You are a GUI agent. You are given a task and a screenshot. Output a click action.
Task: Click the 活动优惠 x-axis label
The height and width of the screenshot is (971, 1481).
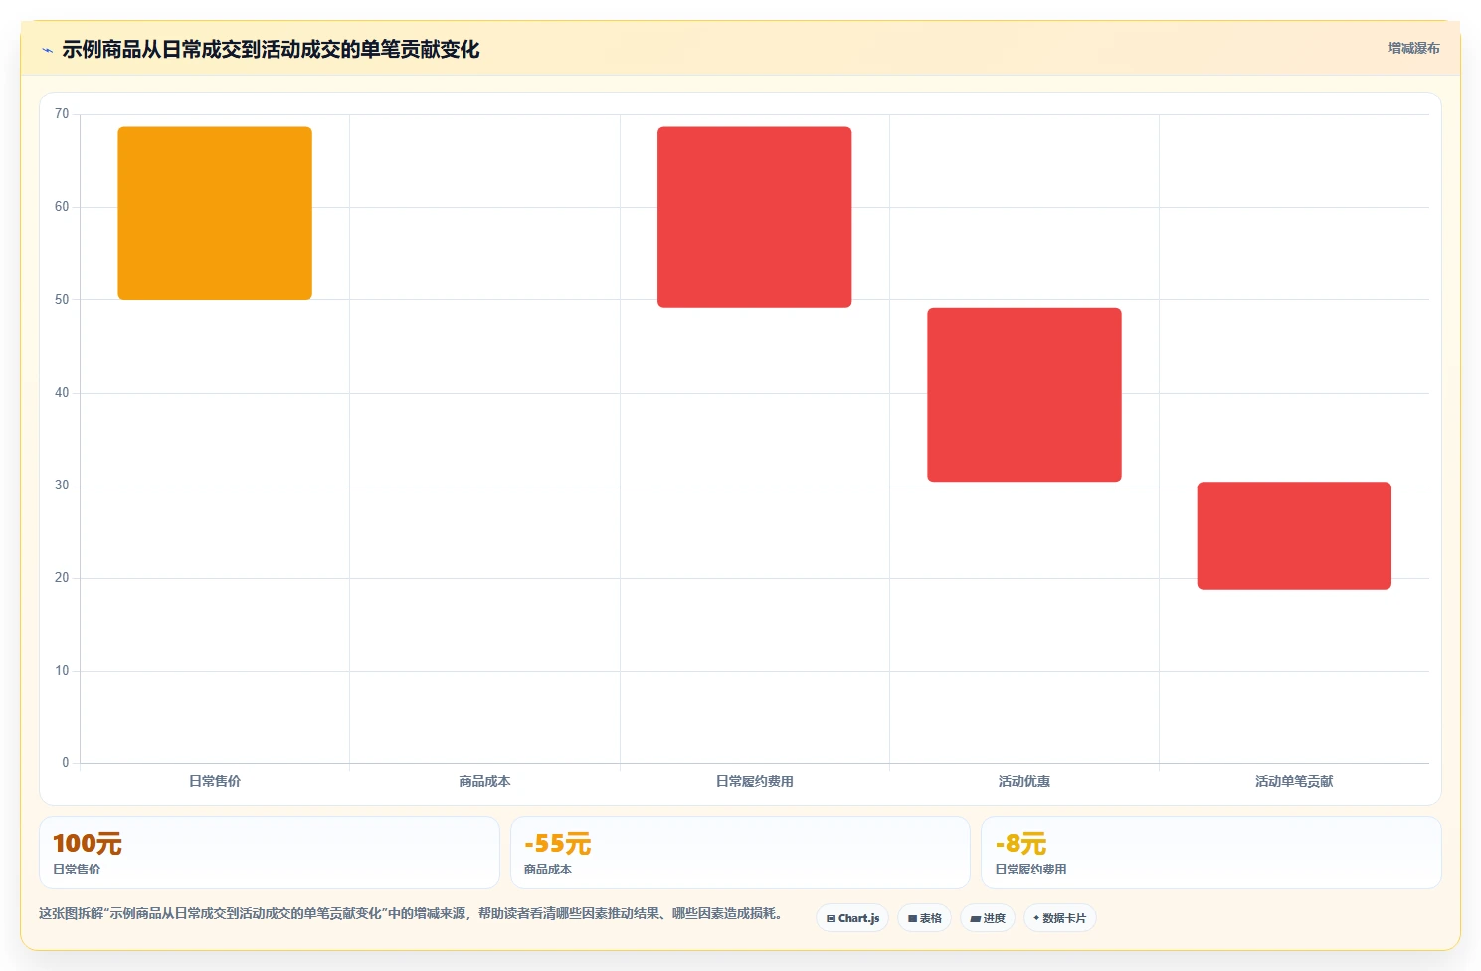pyautogui.click(x=1024, y=781)
